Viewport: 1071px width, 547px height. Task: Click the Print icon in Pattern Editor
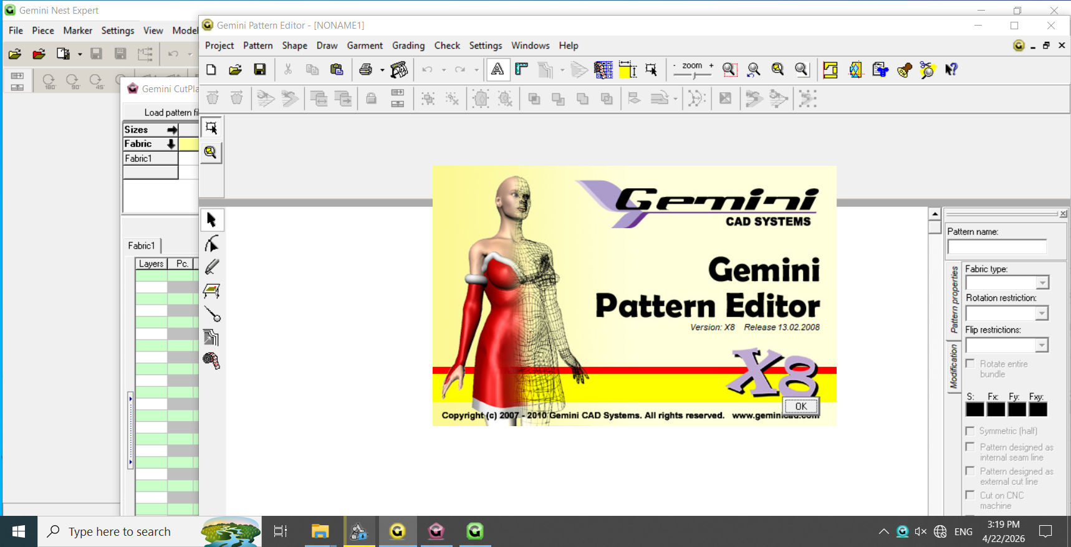(366, 70)
